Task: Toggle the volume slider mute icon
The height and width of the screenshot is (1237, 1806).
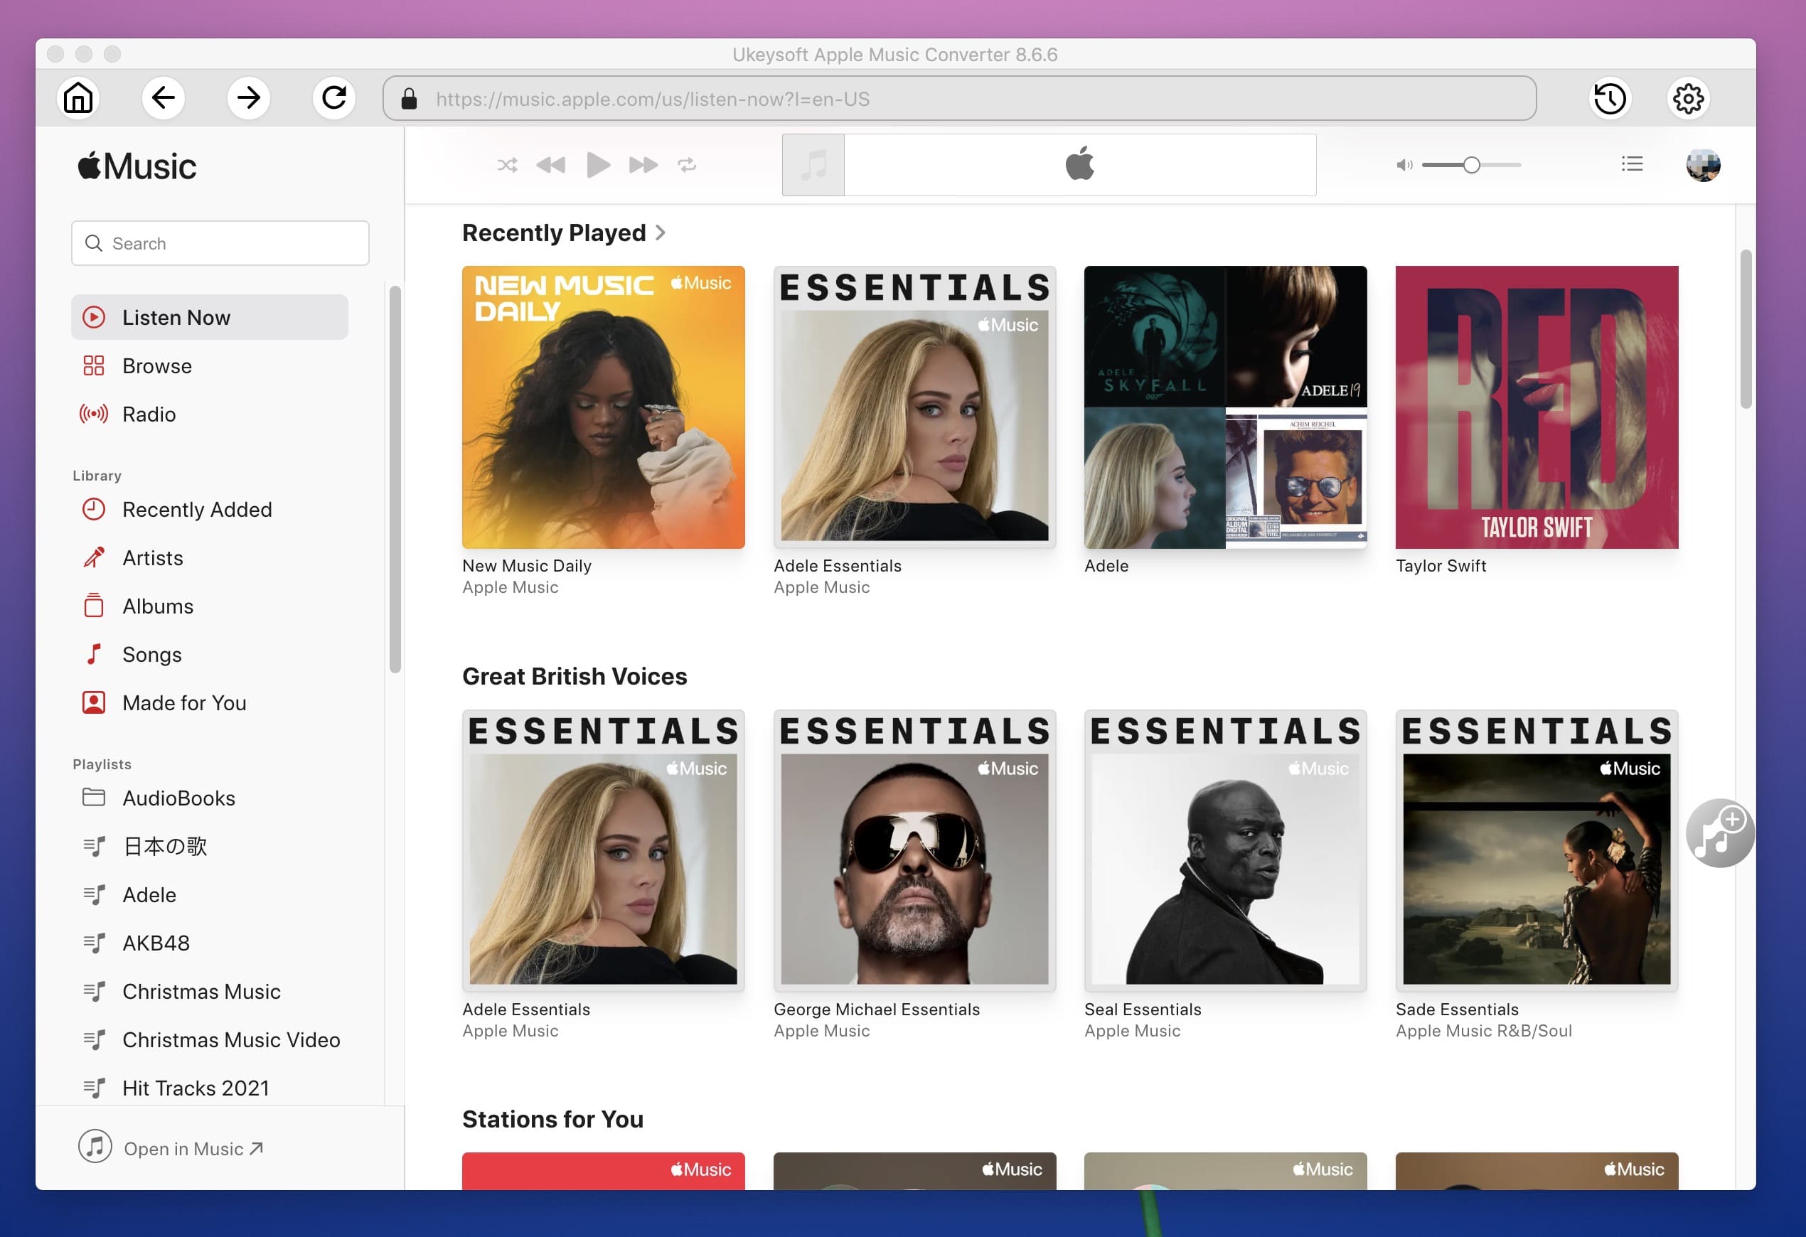Action: (1403, 164)
